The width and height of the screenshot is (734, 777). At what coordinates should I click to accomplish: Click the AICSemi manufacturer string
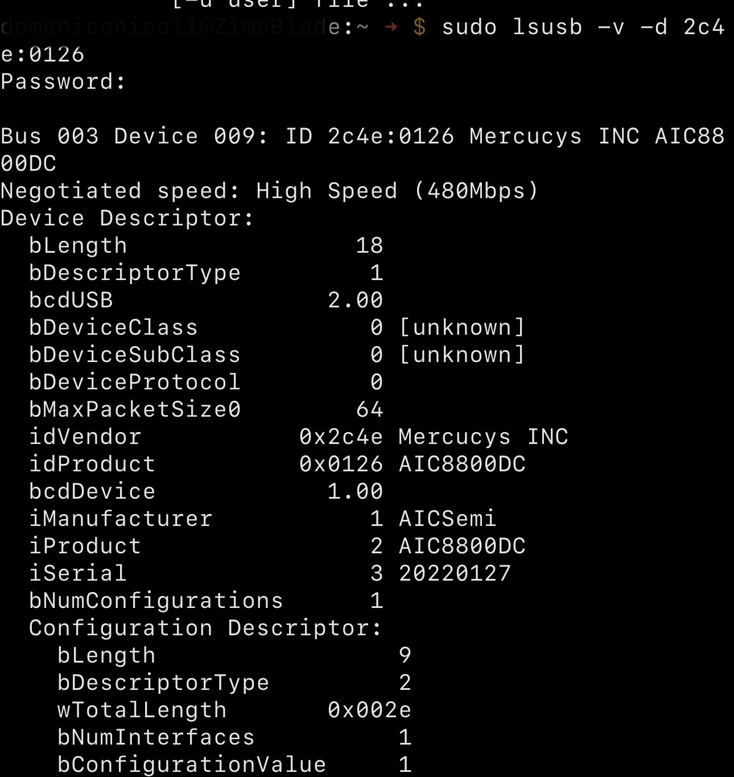(x=448, y=519)
